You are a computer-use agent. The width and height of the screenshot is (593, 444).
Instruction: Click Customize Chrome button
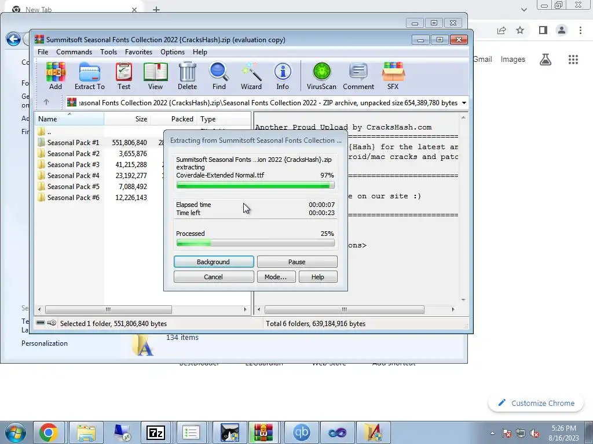[537, 403]
